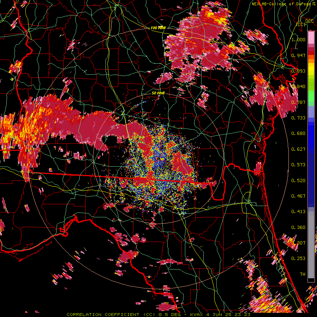Select the 0.573 scale label
The image size is (317, 317).
[298, 165]
